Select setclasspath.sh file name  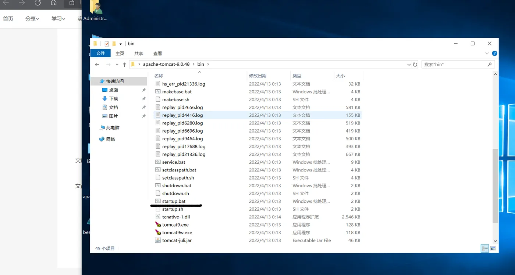[178, 178]
